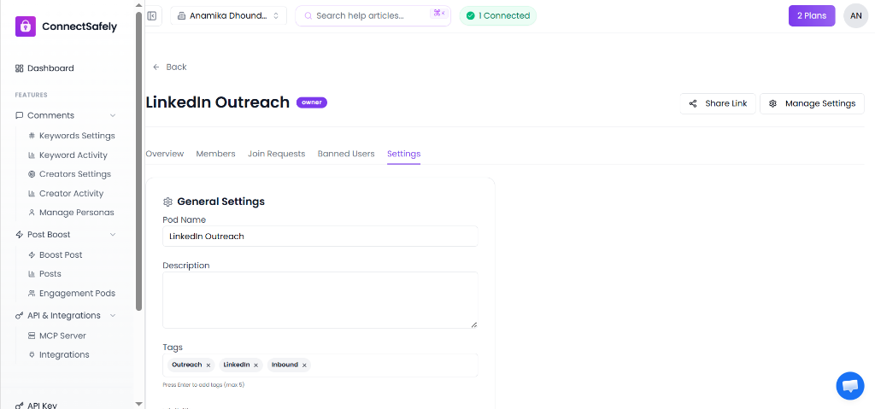Screen dimensions: 875x409
Task: Switch to the Join Requests tab
Action: (276, 154)
